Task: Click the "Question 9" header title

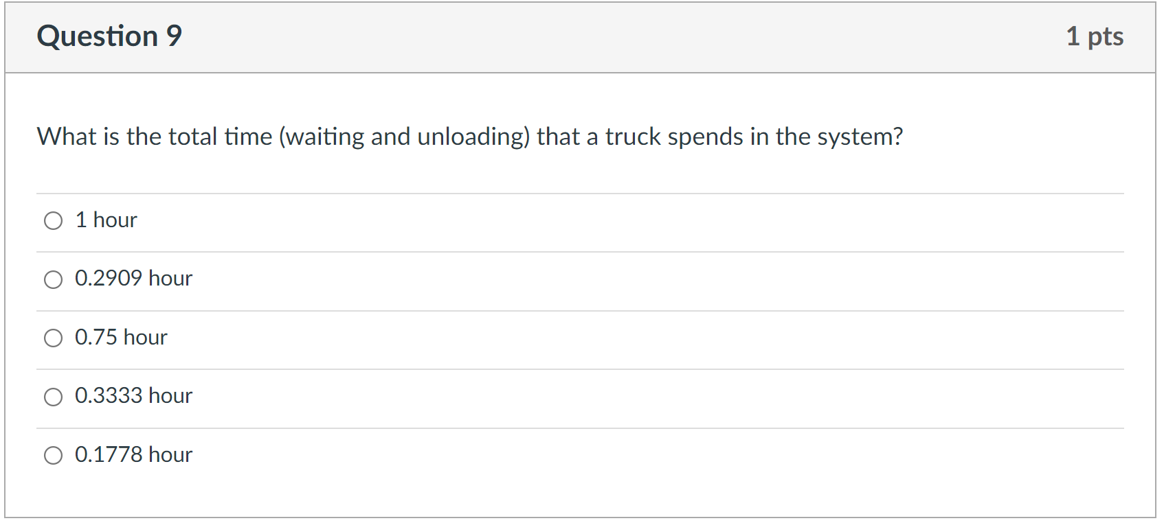Action: pos(109,36)
